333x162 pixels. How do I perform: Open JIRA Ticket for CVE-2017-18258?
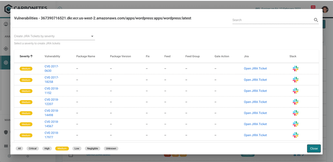click(255, 80)
